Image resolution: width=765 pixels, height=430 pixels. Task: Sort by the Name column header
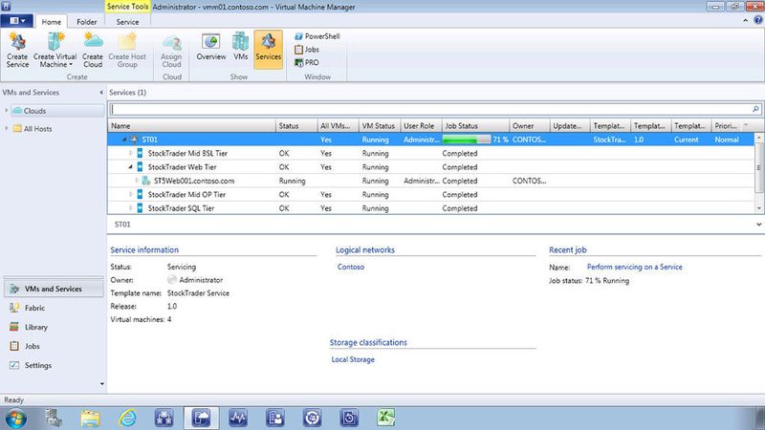click(192, 126)
